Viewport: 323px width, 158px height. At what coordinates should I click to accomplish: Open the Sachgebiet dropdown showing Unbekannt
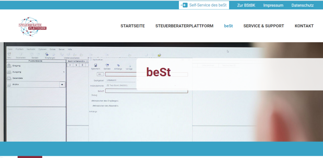[120, 80]
